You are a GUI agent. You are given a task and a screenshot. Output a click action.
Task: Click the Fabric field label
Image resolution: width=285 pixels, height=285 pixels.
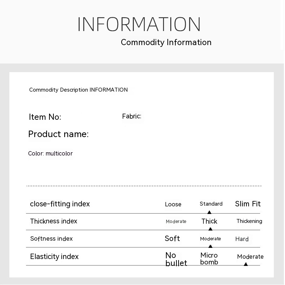[x=132, y=116]
